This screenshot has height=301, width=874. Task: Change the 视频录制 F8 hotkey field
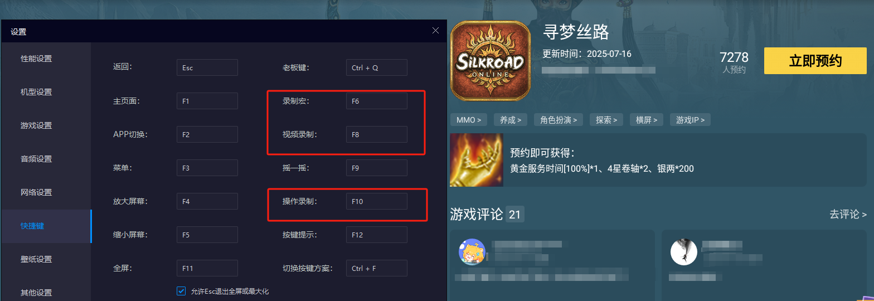pyautogui.click(x=377, y=134)
